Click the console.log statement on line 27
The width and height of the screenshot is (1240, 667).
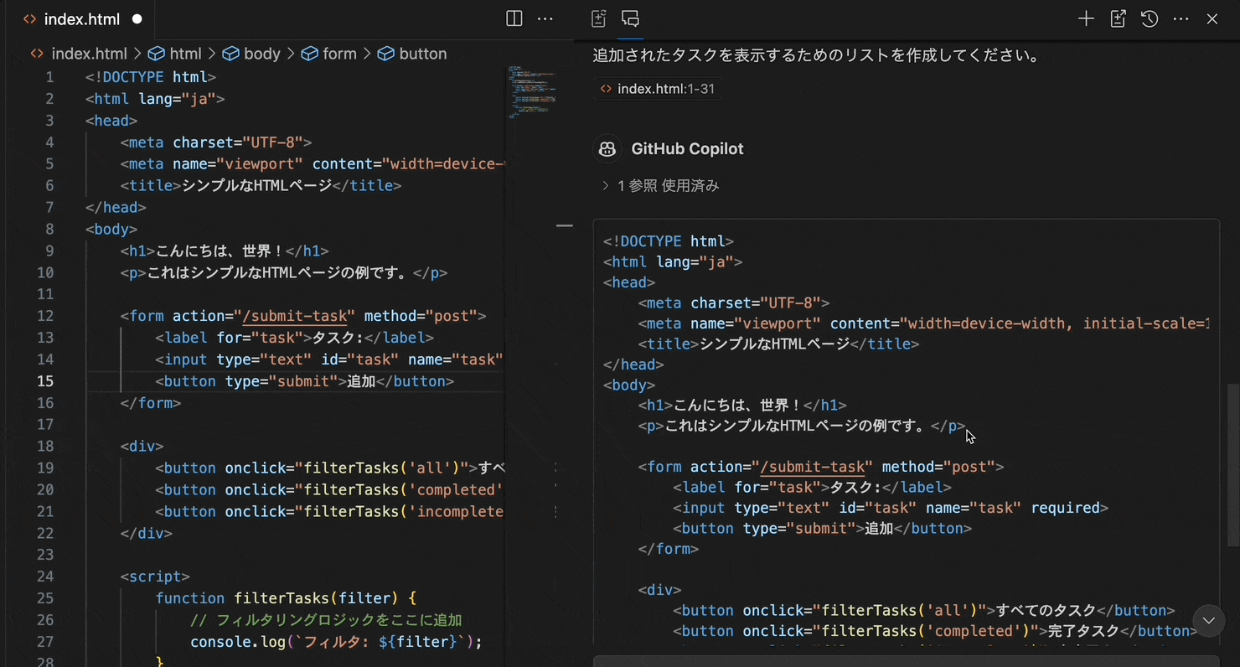click(x=337, y=642)
